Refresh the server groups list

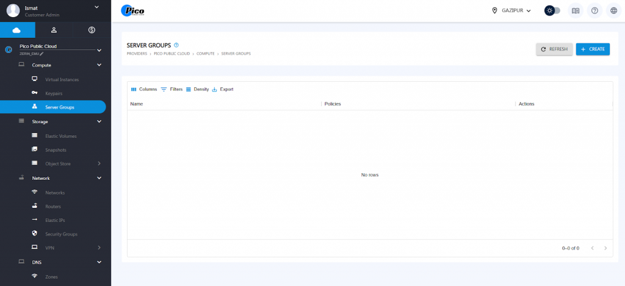(x=554, y=49)
